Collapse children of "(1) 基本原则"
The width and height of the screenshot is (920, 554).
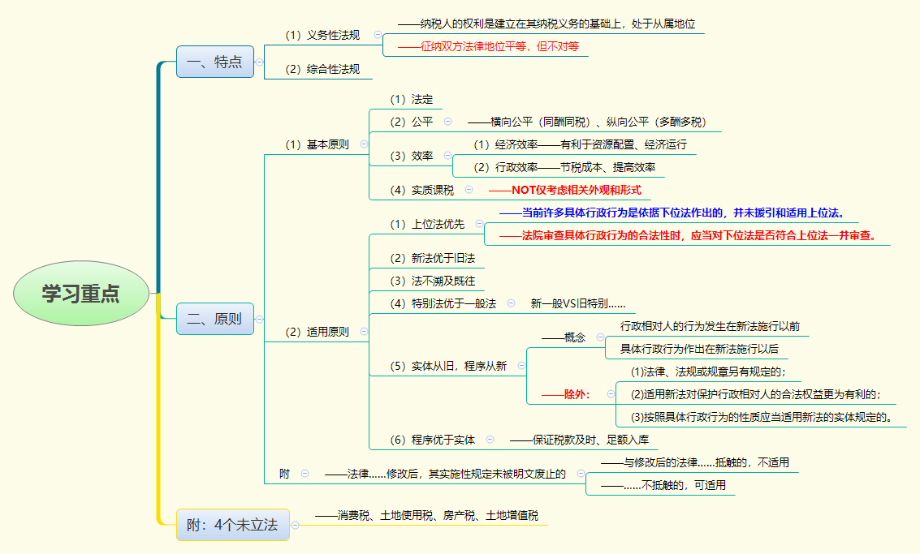click(x=365, y=144)
